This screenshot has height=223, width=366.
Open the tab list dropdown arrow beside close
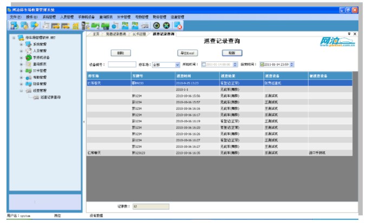tap(349, 34)
